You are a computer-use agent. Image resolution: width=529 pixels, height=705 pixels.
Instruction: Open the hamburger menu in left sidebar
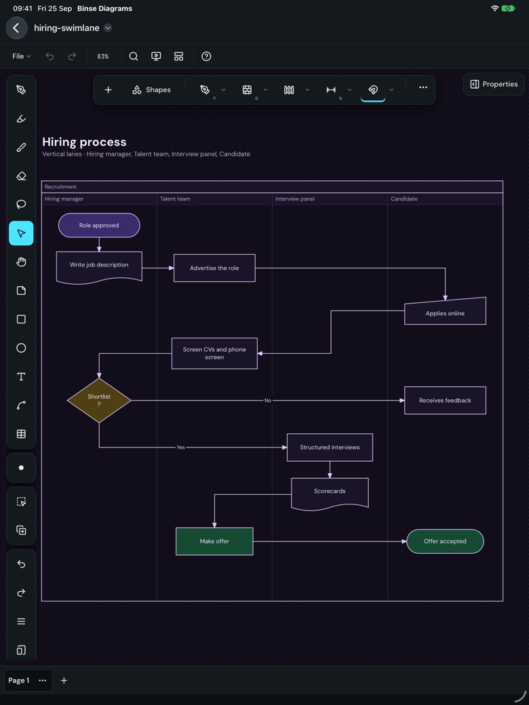tap(21, 622)
